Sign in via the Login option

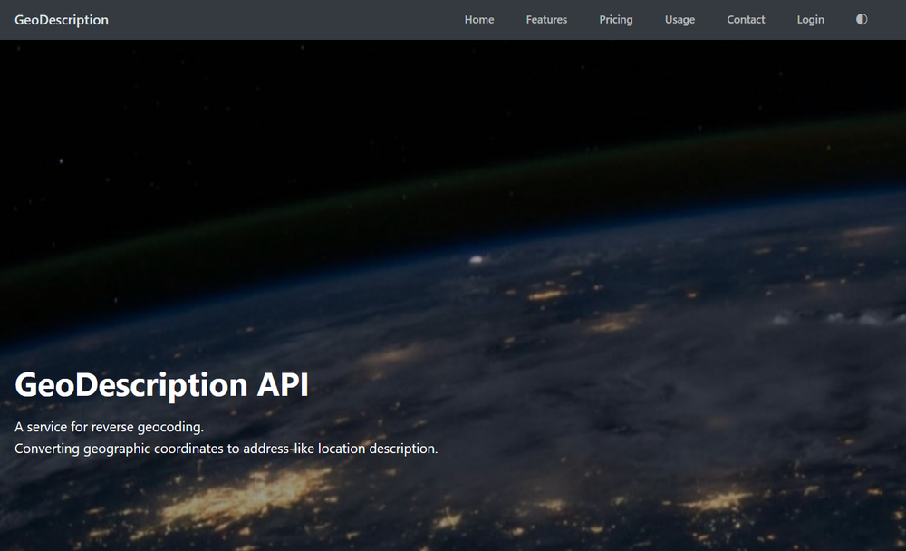(810, 19)
